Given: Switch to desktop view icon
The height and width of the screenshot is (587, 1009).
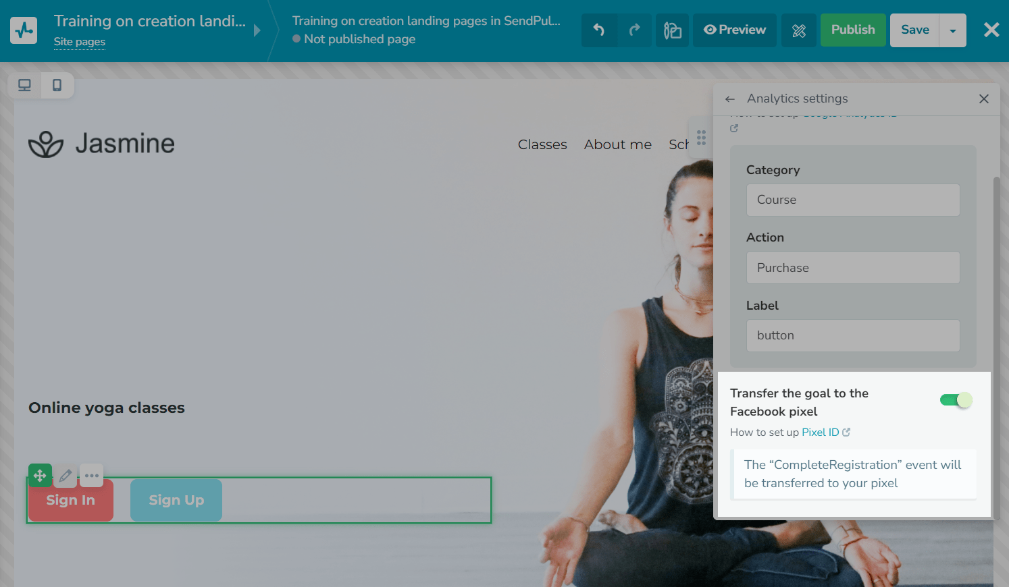Looking at the screenshot, I should click(x=24, y=85).
